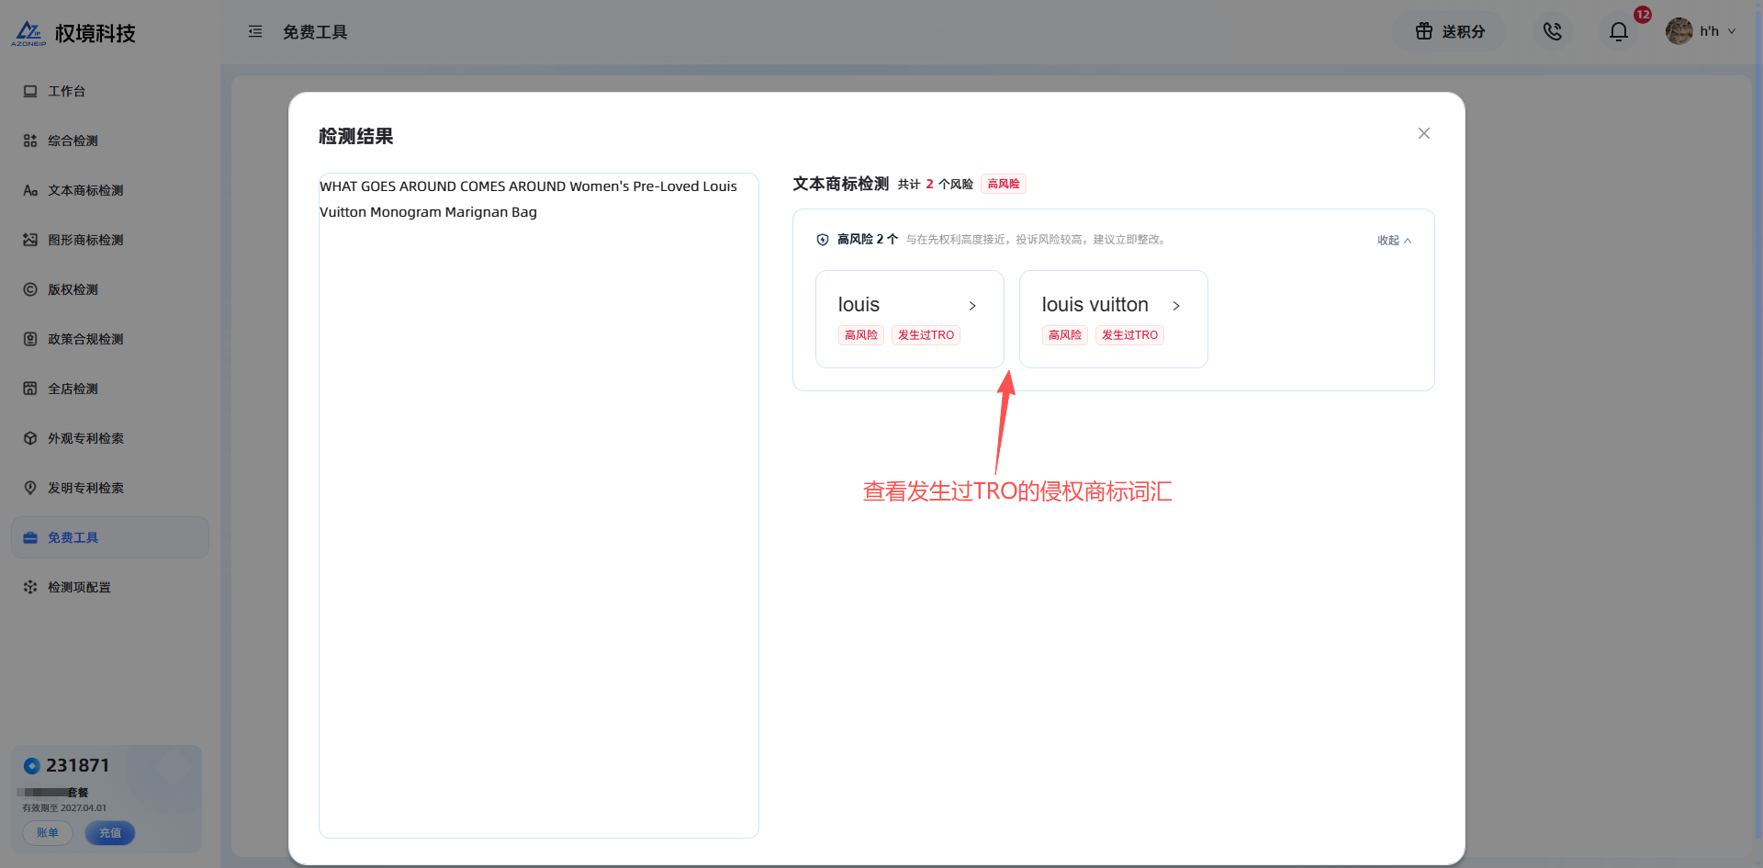The image size is (1763, 868).
Task: Select 政策合规检测 menu item
Action: coord(110,339)
